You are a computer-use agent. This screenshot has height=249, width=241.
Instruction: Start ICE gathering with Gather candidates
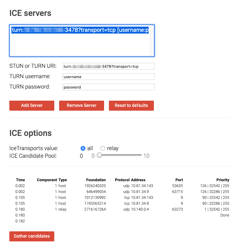[x=31, y=236]
